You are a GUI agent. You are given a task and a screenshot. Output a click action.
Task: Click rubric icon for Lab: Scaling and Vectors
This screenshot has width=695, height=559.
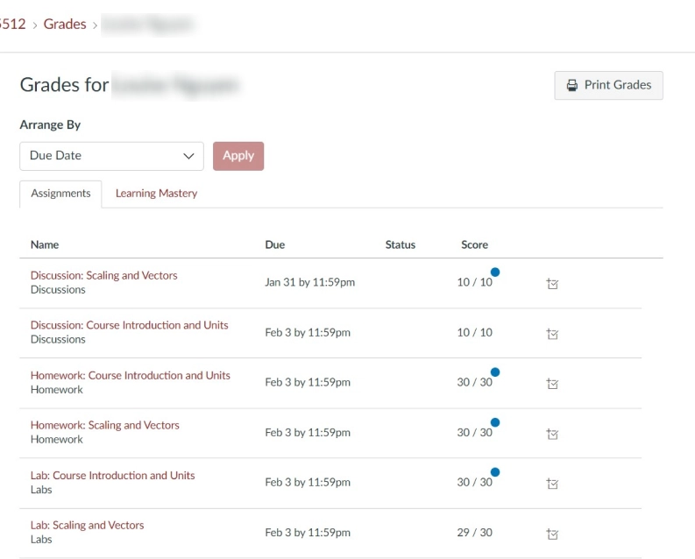[x=552, y=533]
